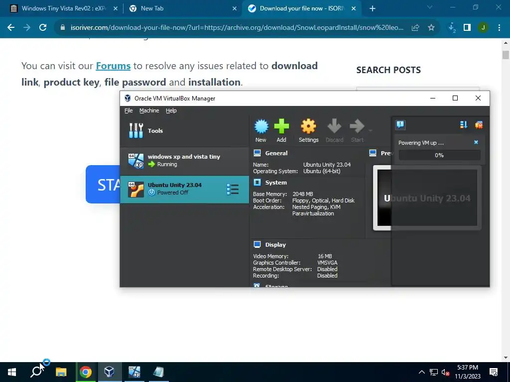Image resolution: width=510 pixels, height=382 pixels.
Task: Click the network tray icon
Action: pyautogui.click(x=434, y=372)
